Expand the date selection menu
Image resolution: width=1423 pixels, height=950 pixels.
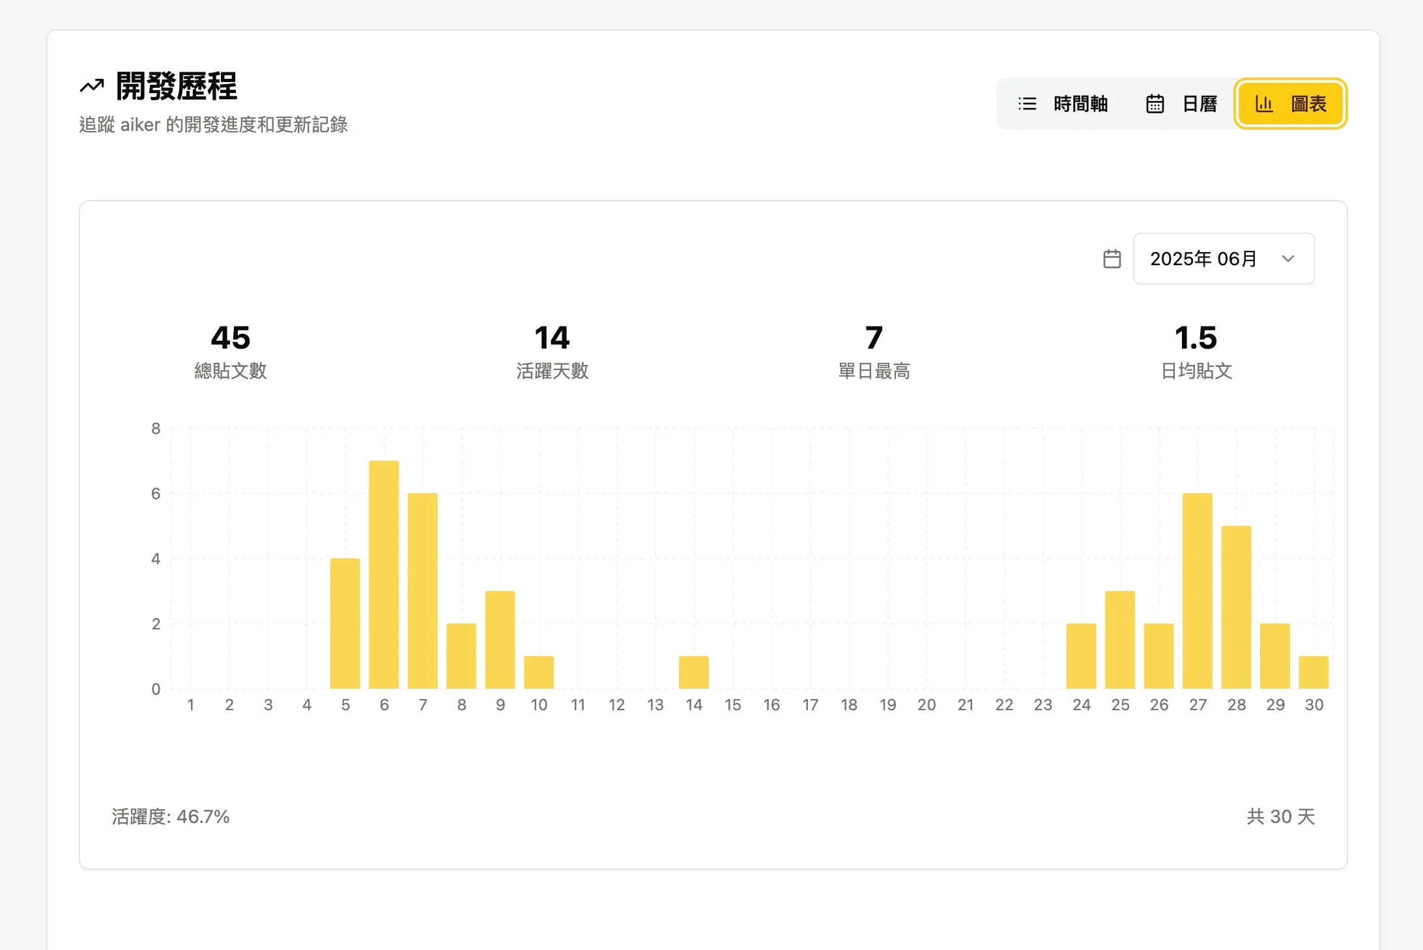(x=1223, y=258)
